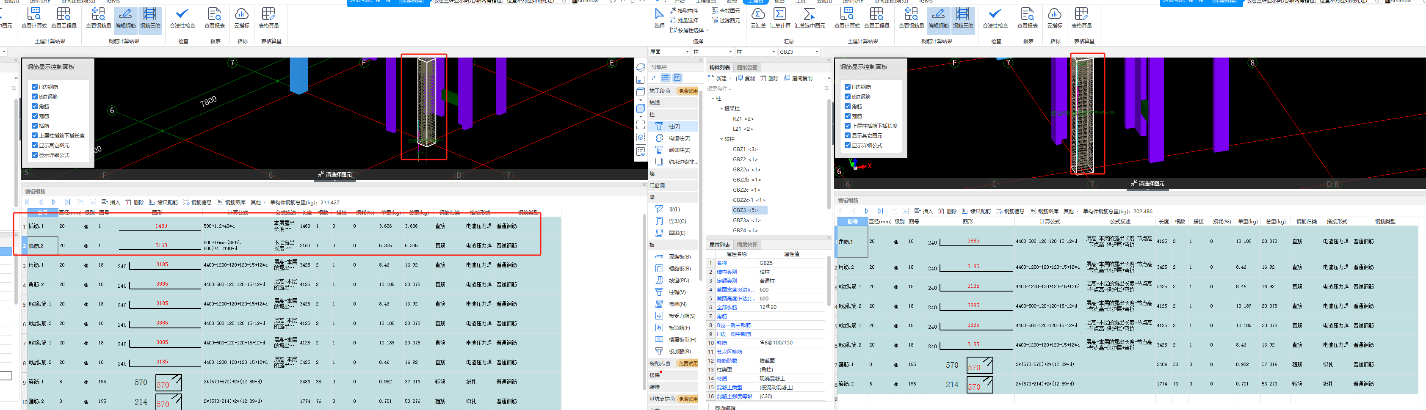
Task: Open 表格算量 in left window ribbon
Action: 268,18
